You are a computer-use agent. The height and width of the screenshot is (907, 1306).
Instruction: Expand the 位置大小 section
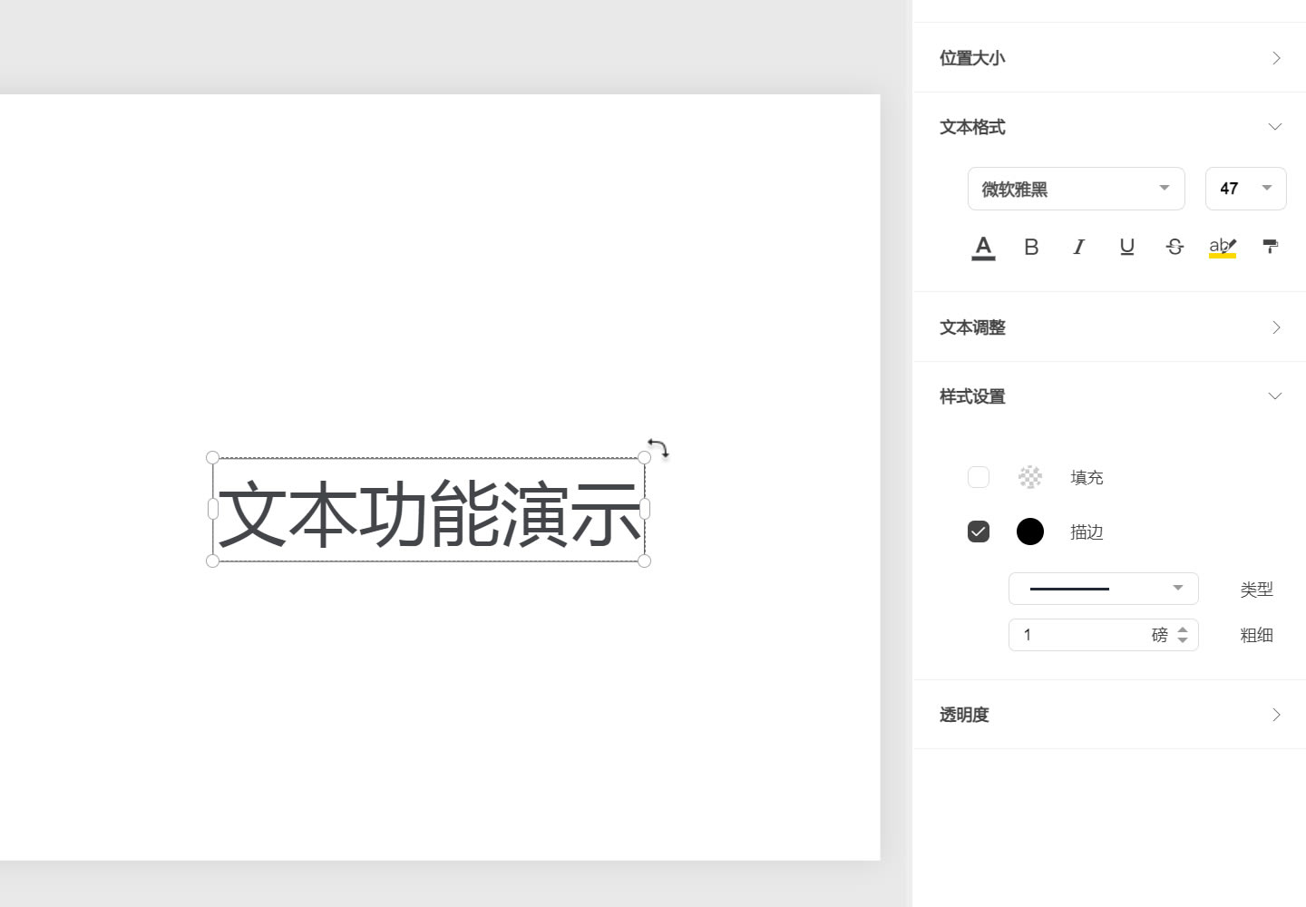1109,58
